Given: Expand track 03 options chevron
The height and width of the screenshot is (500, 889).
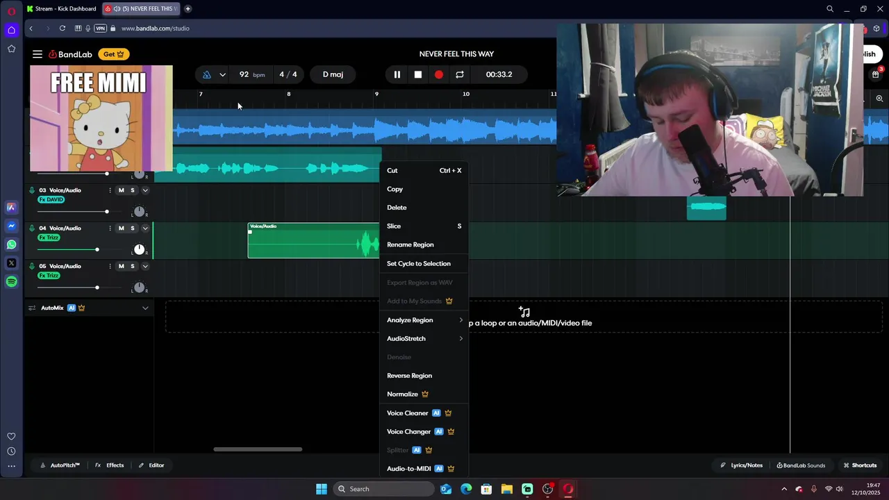Looking at the screenshot, I should (x=145, y=190).
